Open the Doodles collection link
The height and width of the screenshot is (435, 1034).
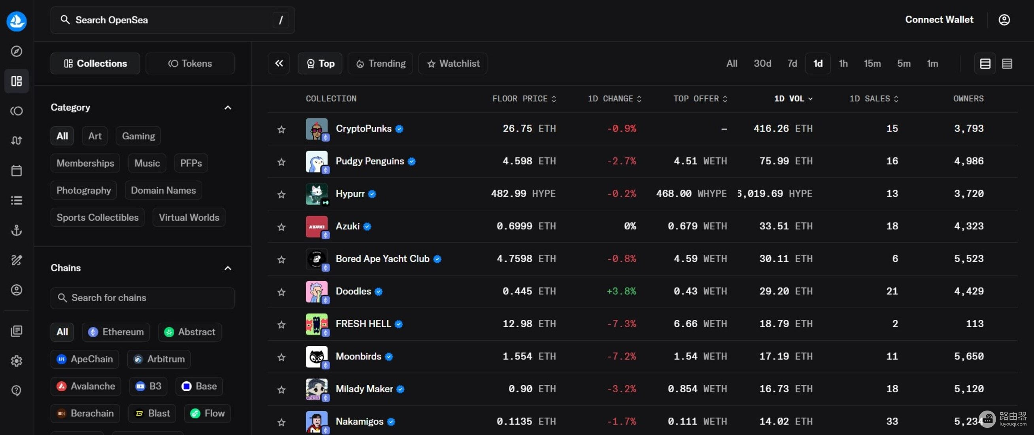coord(353,291)
